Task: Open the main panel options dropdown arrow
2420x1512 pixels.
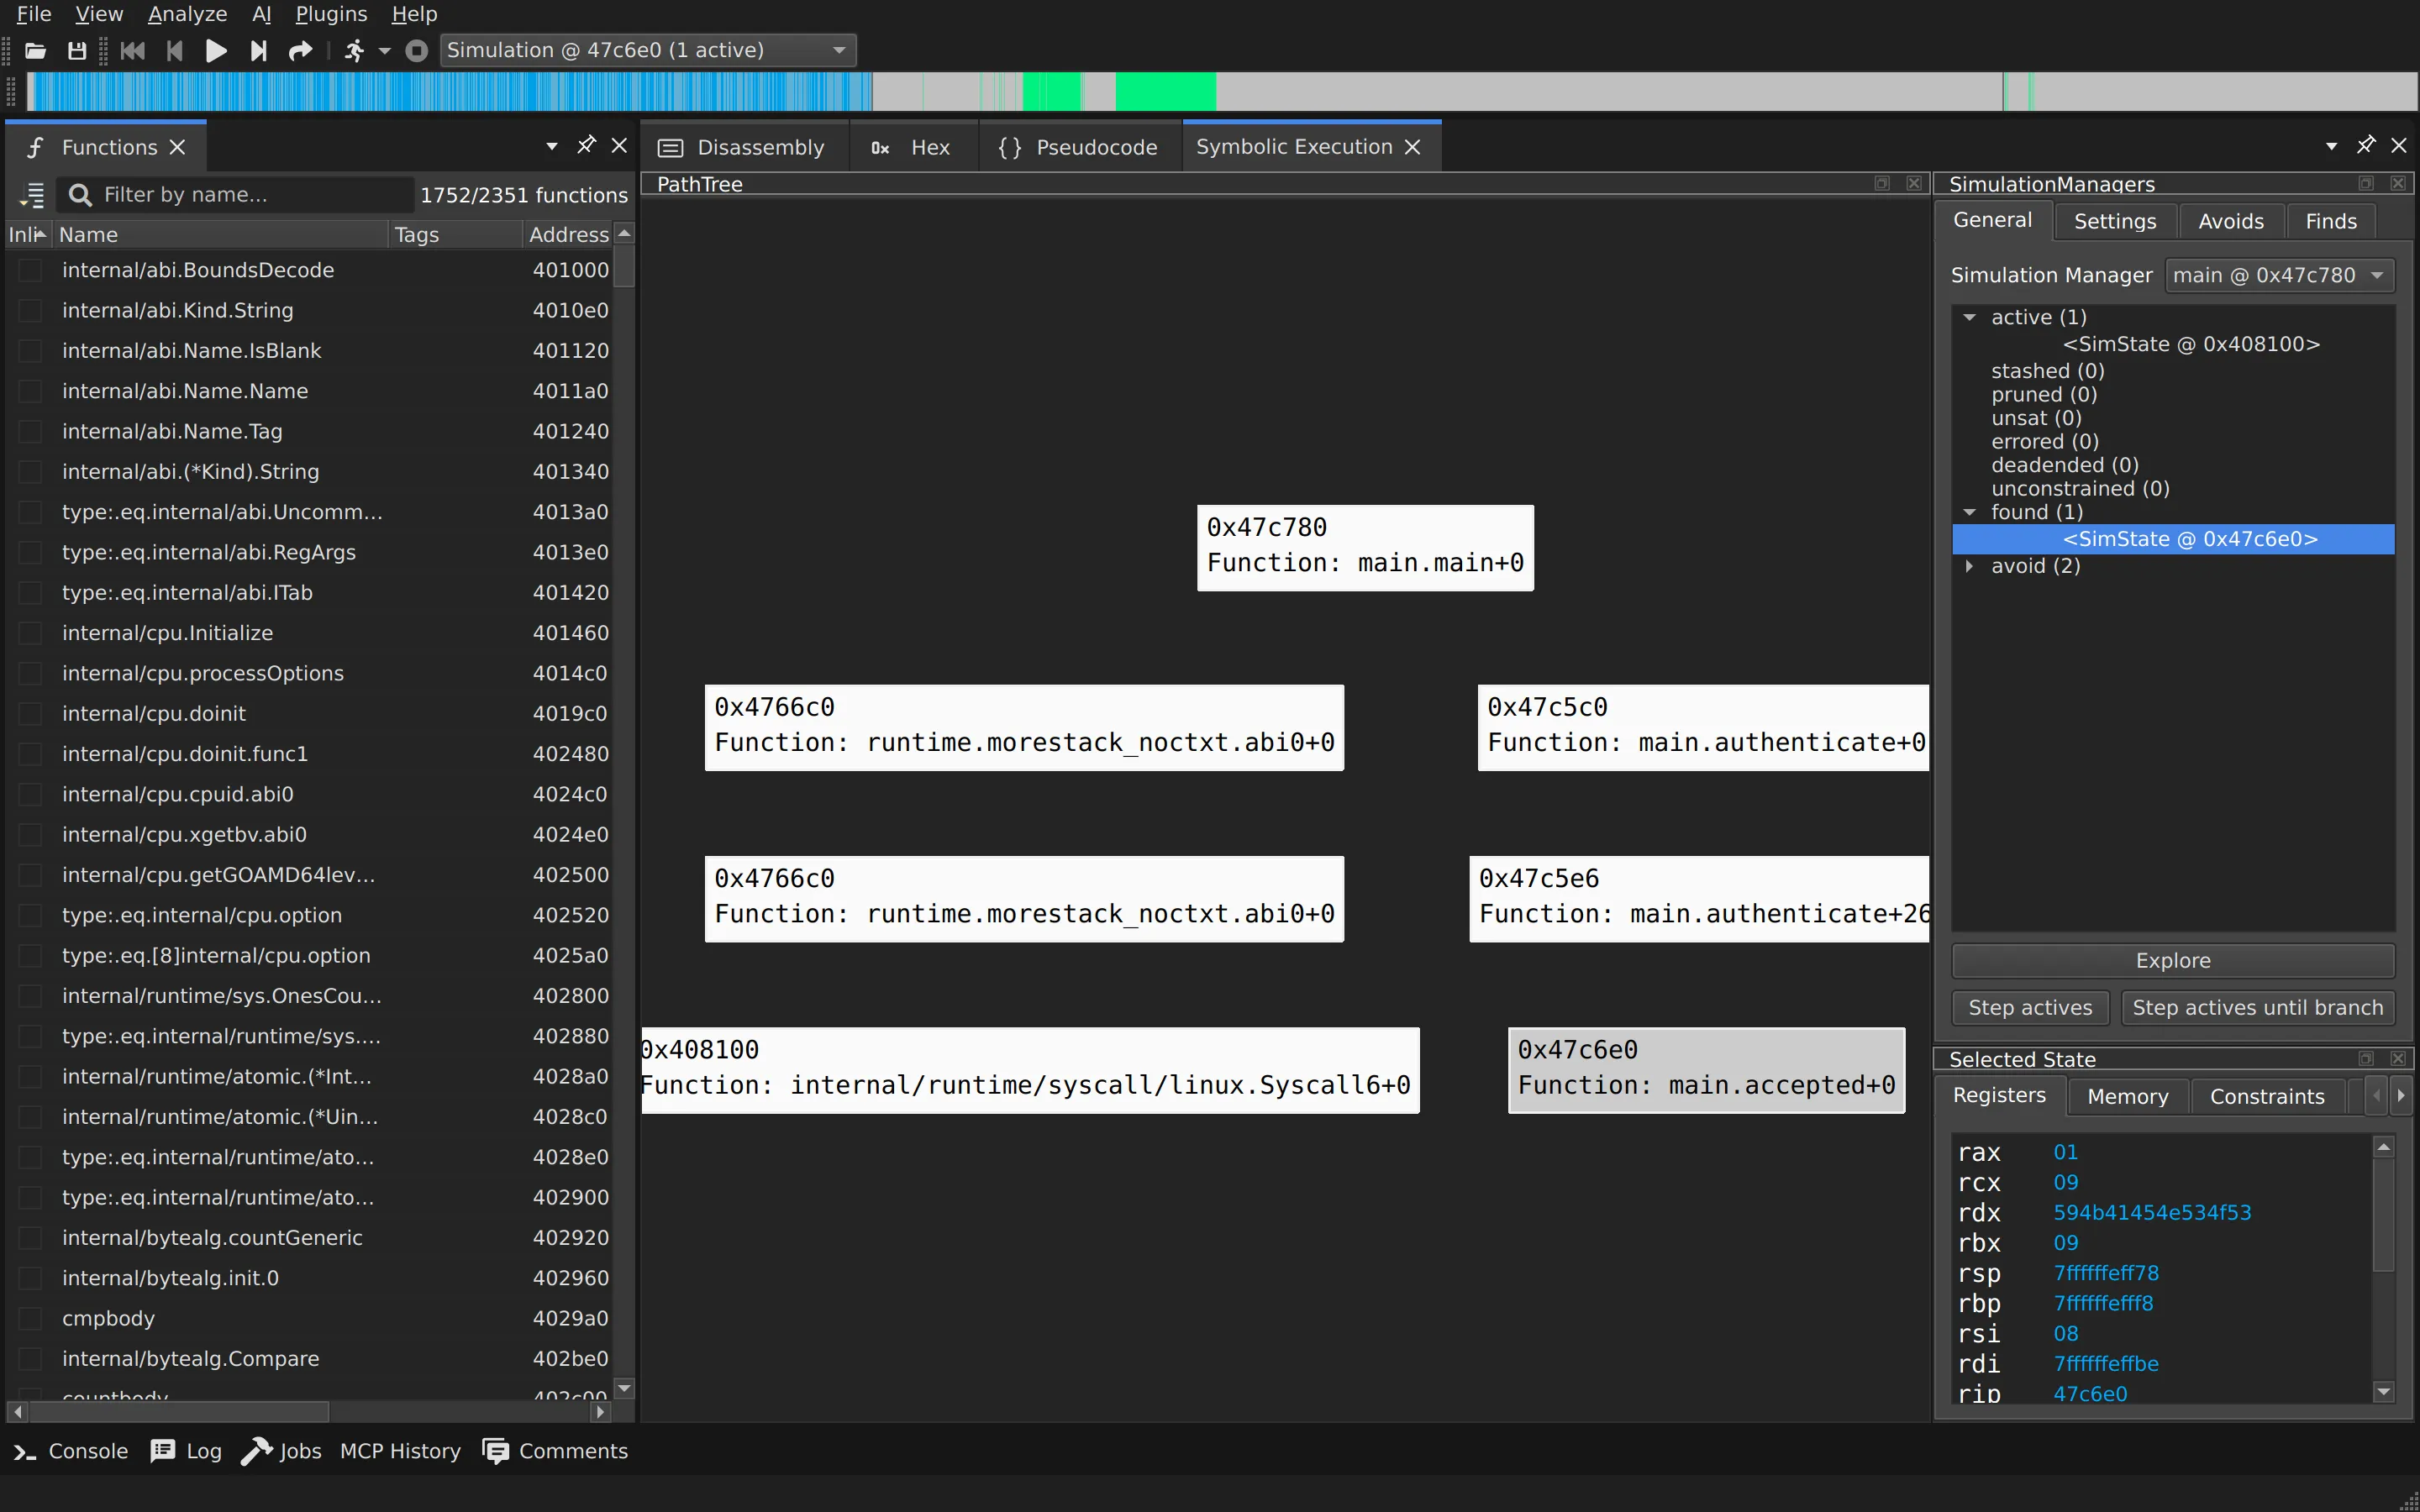Action: pos(2331,146)
